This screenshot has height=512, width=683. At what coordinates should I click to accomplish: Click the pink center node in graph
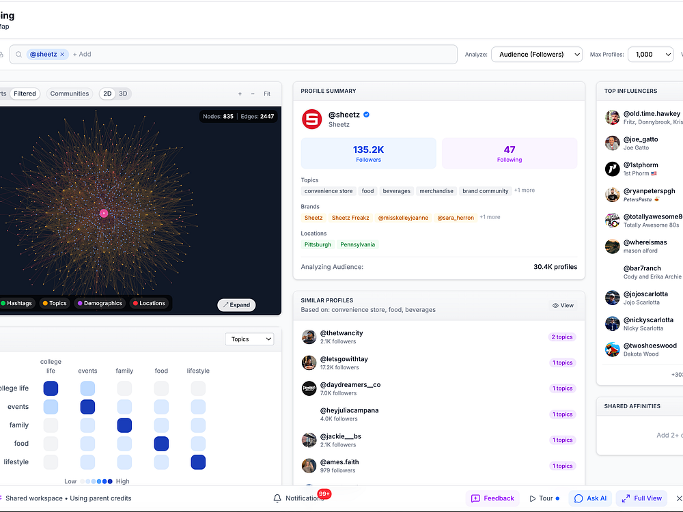tap(104, 213)
